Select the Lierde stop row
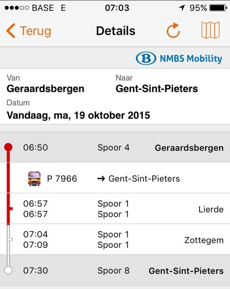 [115, 209]
